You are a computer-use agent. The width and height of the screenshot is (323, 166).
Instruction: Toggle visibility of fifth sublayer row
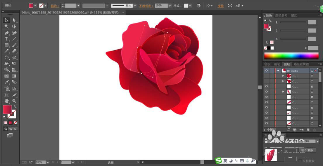click(267, 97)
